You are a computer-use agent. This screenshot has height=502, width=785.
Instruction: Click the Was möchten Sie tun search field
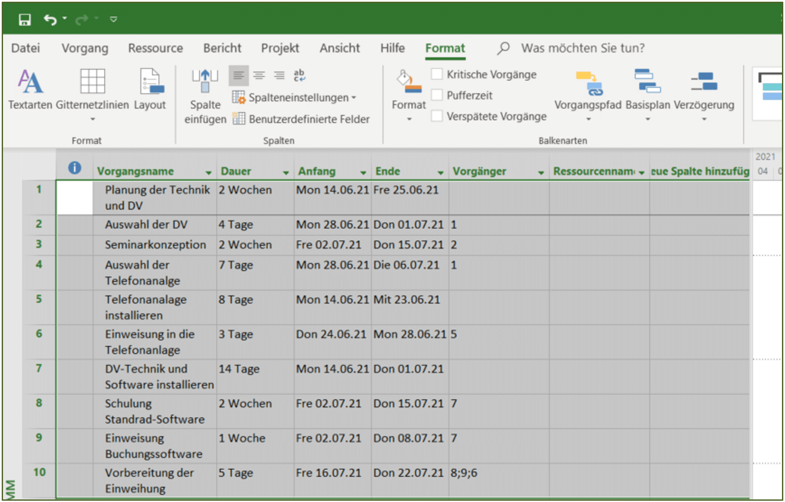click(583, 48)
